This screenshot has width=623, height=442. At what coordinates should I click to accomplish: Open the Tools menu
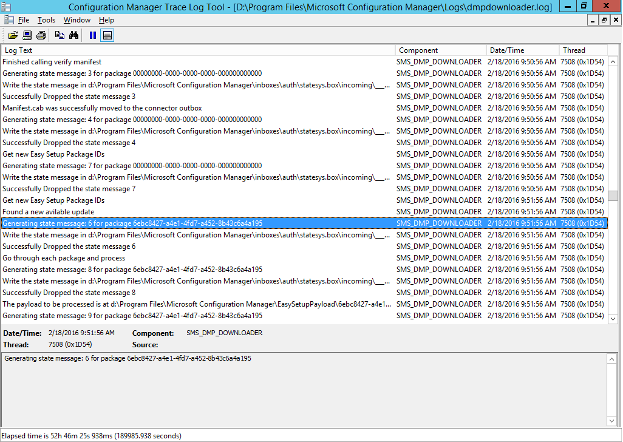(47, 20)
